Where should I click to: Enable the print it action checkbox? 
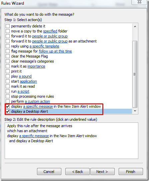pyautogui.click(x=8, y=71)
